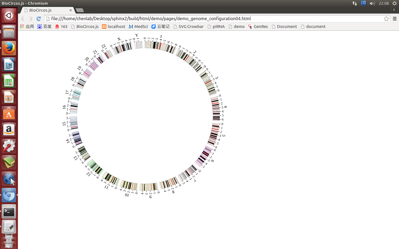Click chromosome 18 label
The width and height of the screenshot is (399, 249).
(73, 79)
